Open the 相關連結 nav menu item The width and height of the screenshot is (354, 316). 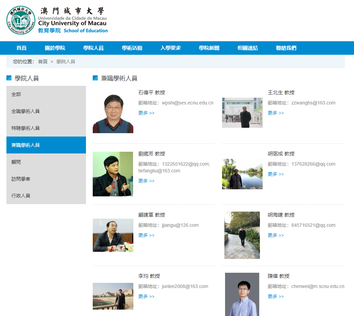pyautogui.click(x=247, y=48)
